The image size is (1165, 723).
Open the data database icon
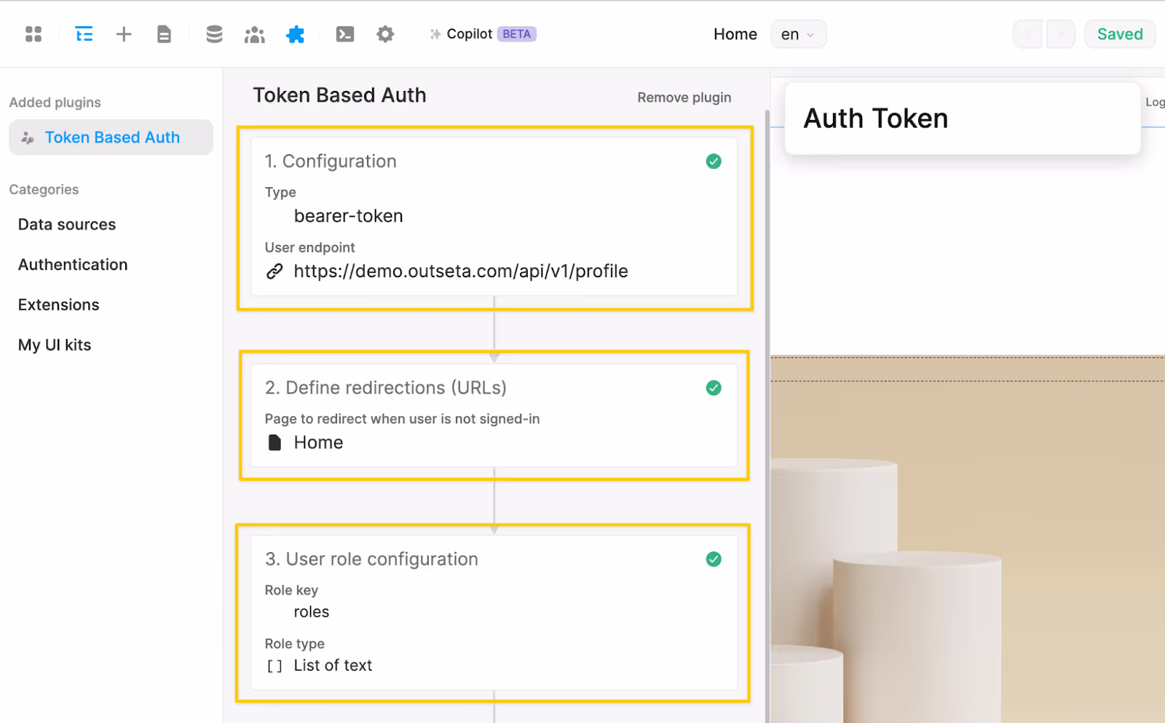pos(214,34)
